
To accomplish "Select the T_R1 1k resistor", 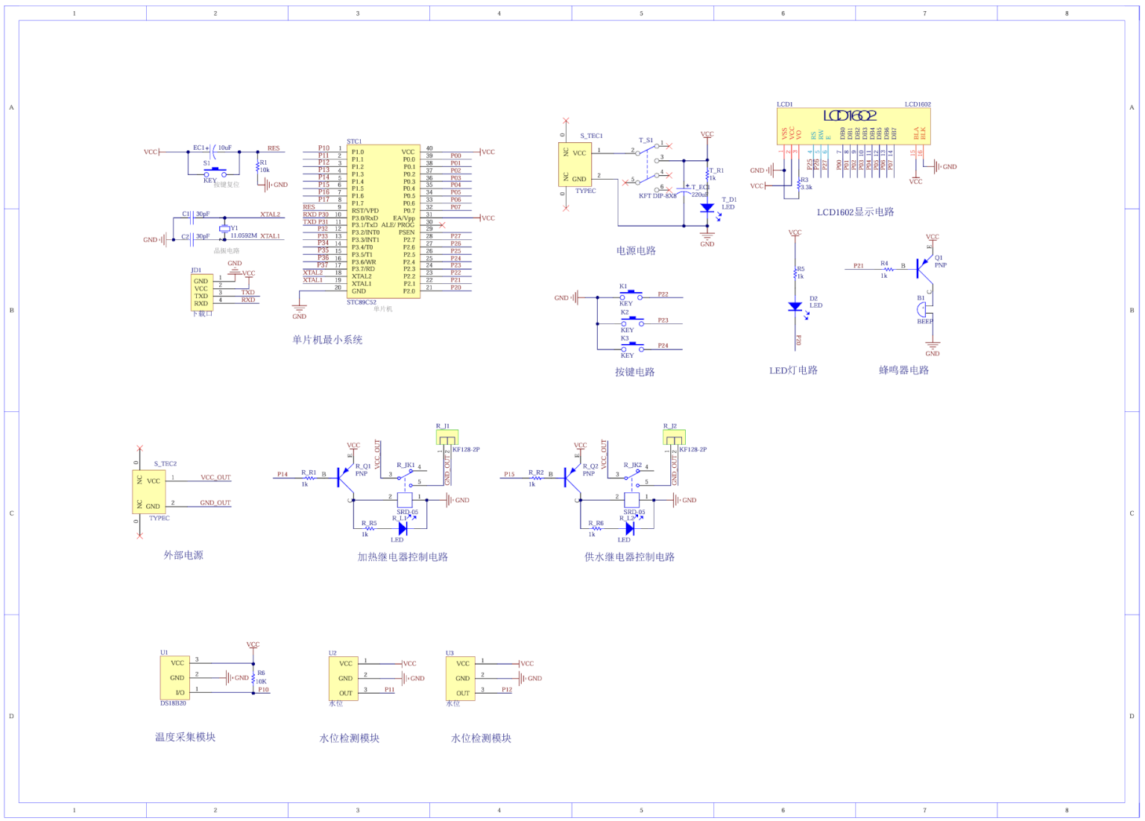I will click(x=707, y=176).
